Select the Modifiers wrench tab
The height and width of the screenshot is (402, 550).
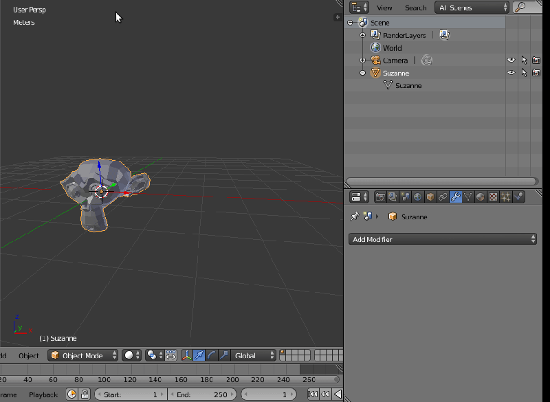tap(455, 197)
